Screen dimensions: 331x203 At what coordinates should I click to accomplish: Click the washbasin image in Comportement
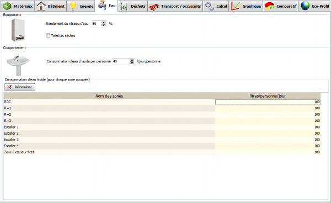[18, 66]
